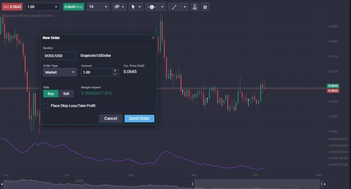Viewport: 351px width, 189px height.
Task: Open the indicators flask icon
Action: coord(194,7)
